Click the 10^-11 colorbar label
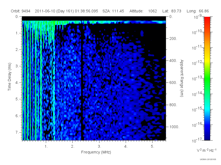 click(x=197, y=48)
